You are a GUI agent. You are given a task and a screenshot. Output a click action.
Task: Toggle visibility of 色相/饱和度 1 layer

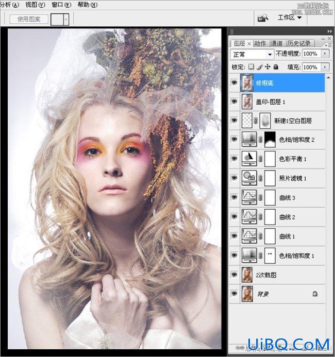tap(234, 255)
